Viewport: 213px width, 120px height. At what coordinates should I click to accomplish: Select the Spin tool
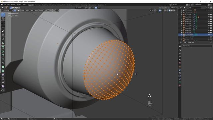click(3, 71)
